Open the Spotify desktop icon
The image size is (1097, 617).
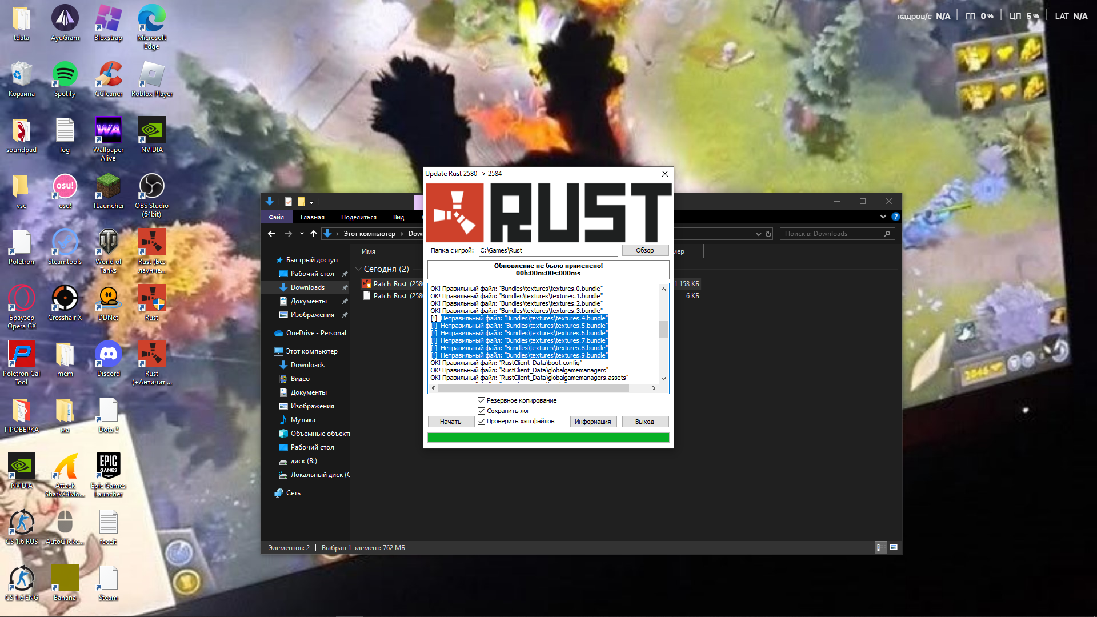click(x=65, y=75)
